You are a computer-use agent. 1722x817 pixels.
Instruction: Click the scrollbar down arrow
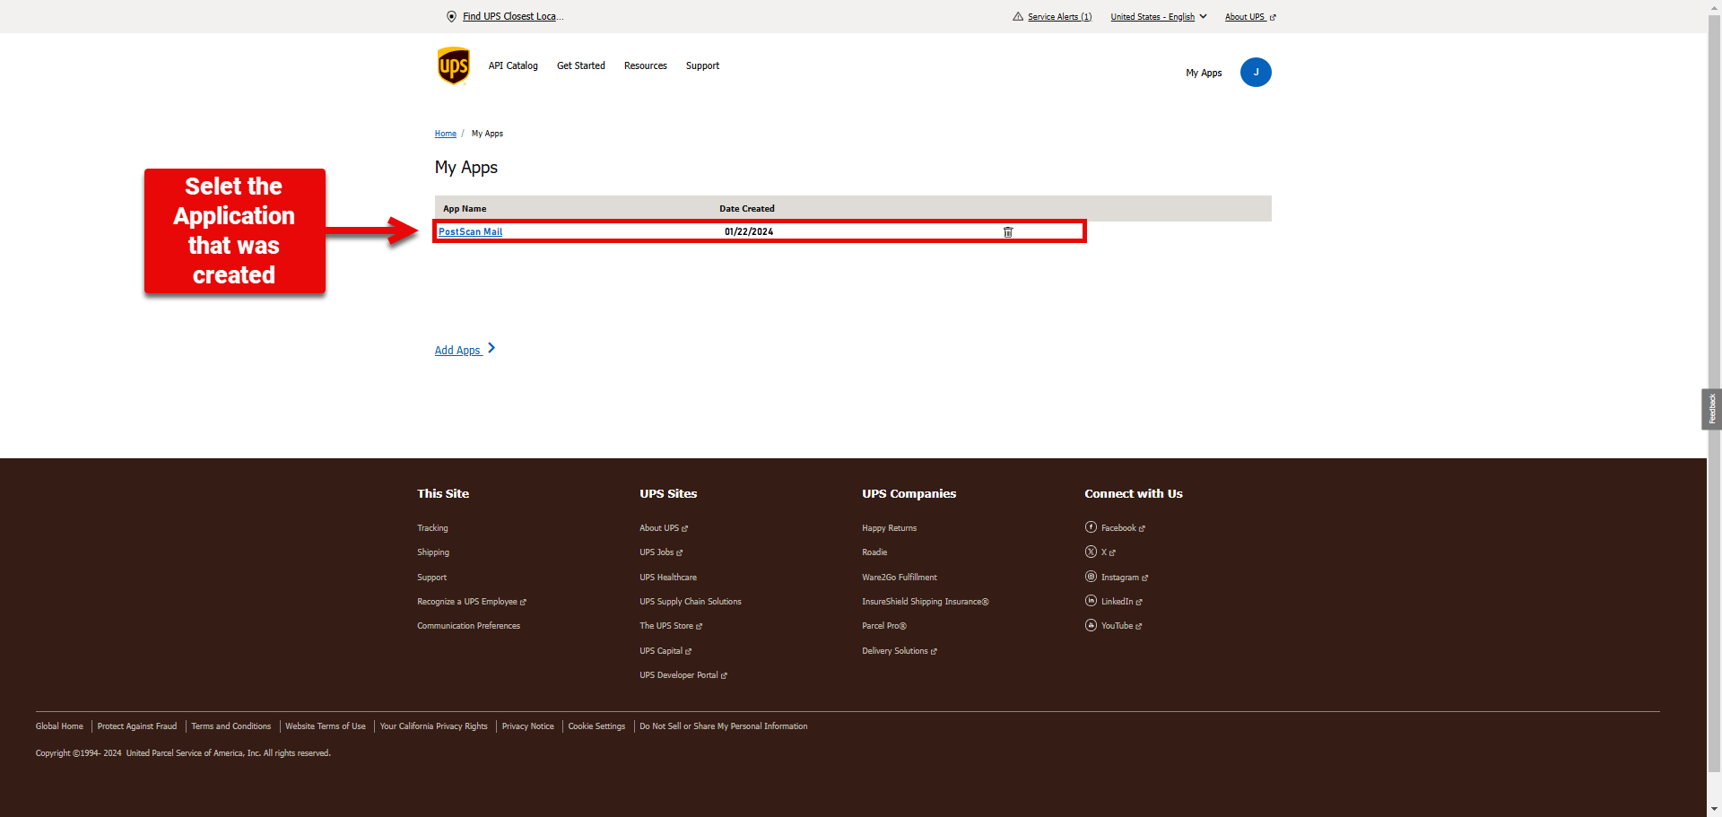click(1714, 809)
